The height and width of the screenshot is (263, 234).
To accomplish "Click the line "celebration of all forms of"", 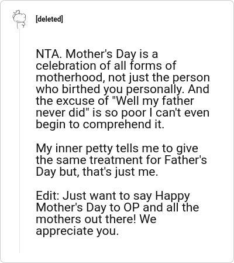I will click(x=106, y=66).
